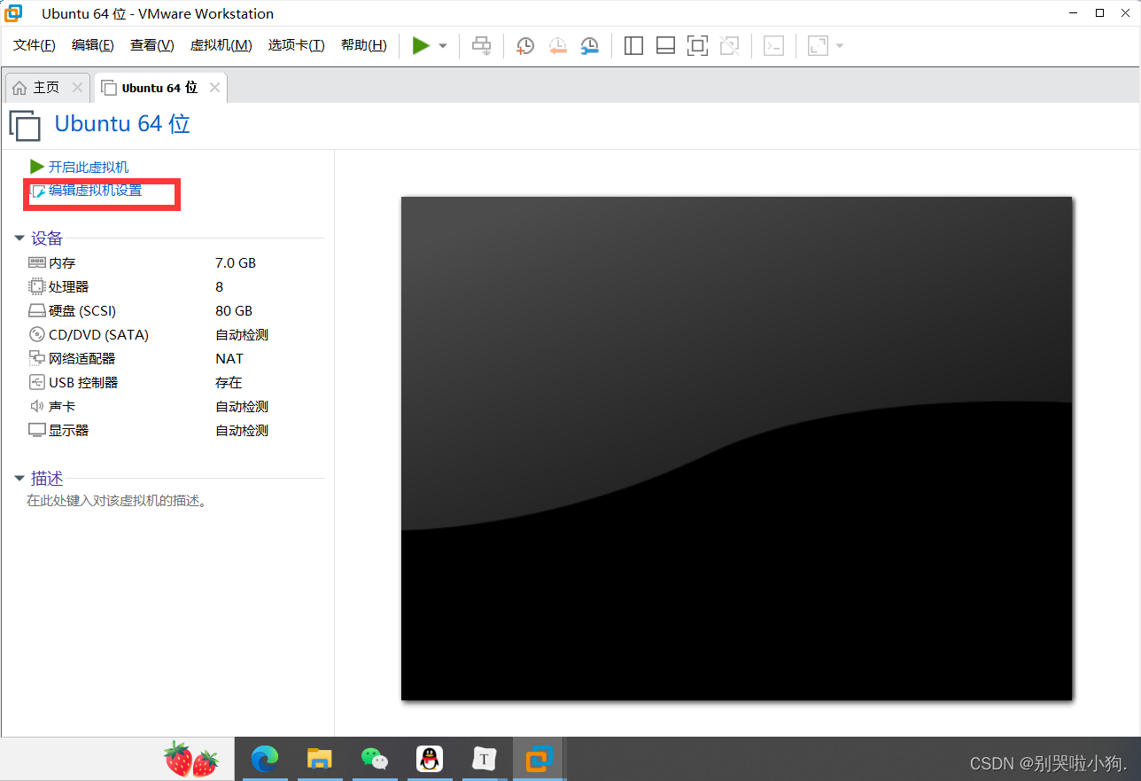Select the 网络适配器 device row
The height and width of the screenshot is (781, 1141).
pos(175,359)
